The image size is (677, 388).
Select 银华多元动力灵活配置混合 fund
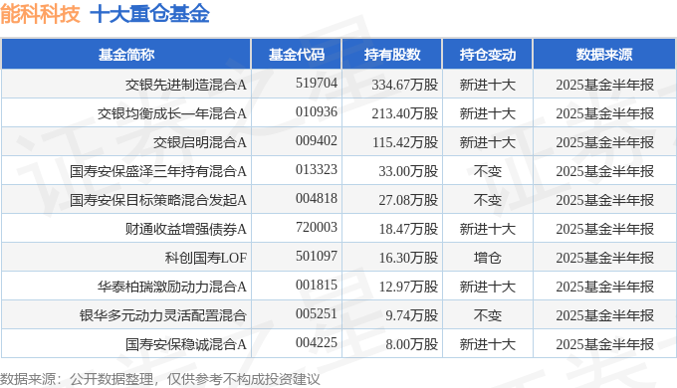(x=162, y=316)
